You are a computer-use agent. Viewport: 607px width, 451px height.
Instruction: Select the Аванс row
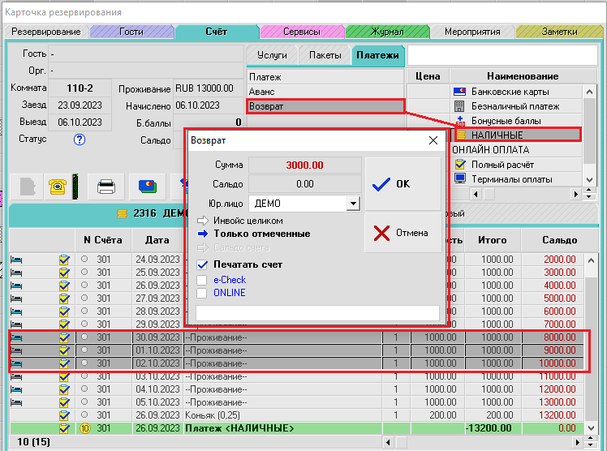click(x=325, y=92)
